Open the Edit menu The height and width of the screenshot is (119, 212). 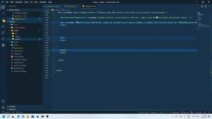point(12,2)
